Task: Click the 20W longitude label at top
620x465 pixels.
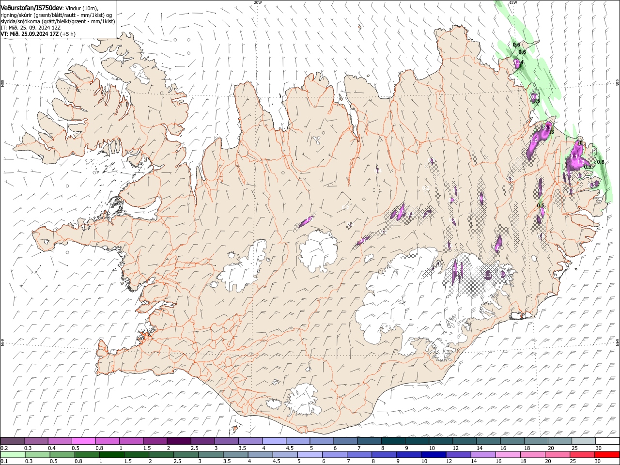Action: (x=258, y=2)
